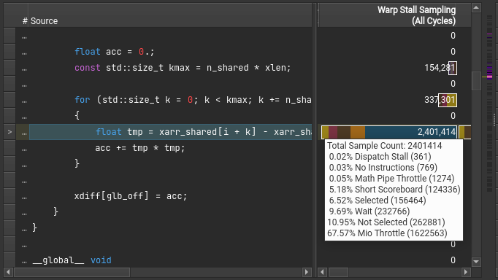Click the maroon segment of the stall bar

[333, 132]
